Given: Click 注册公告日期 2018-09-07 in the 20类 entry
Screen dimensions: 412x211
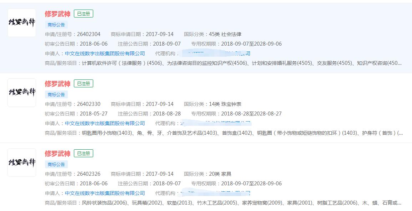Looking at the screenshot, I should 167,184.
